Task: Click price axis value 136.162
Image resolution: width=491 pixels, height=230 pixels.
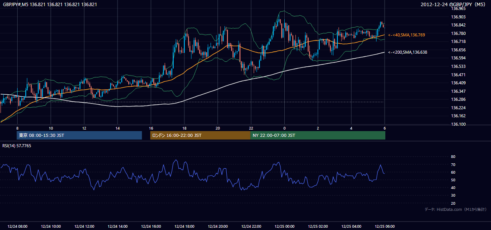Action: tap(458, 116)
